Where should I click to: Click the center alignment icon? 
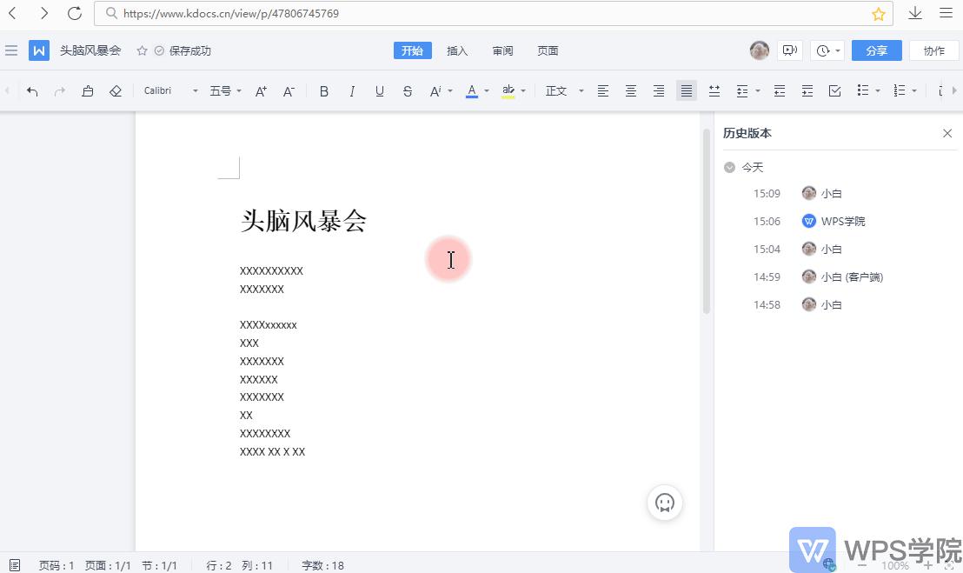point(630,90)
